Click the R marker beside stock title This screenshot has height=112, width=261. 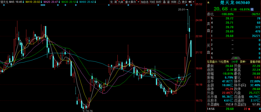point(208,3)
